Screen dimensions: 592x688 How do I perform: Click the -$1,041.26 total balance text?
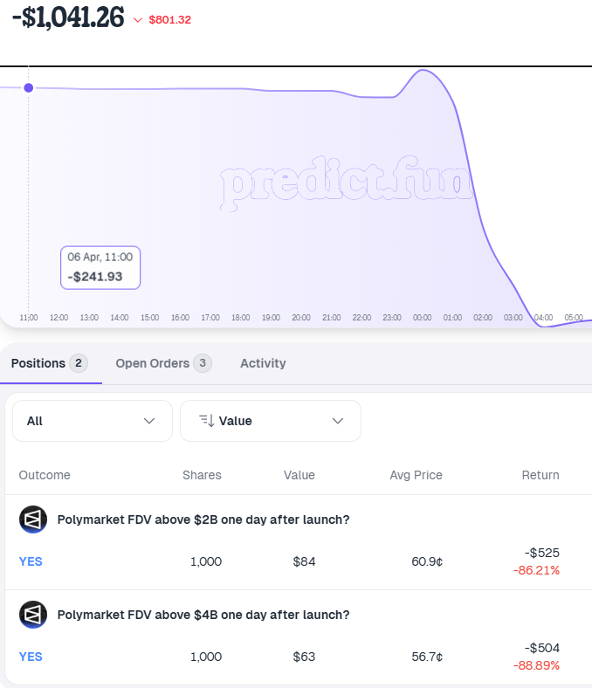pos(68,17)
